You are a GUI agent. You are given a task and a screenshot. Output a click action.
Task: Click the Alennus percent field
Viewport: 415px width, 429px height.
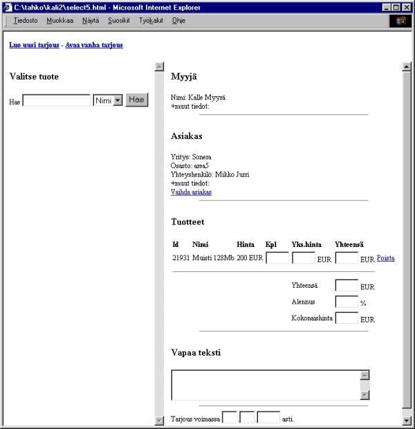(x=347, y=302)
